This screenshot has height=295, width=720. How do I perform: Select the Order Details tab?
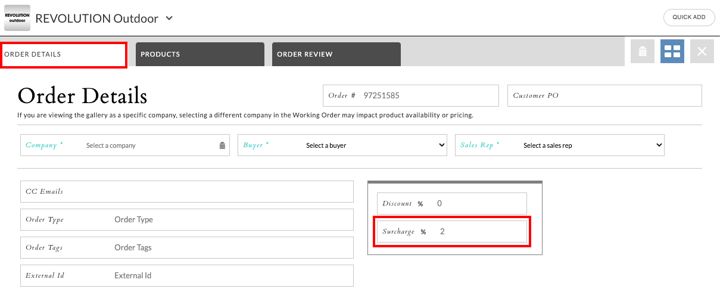pos(64,54)
